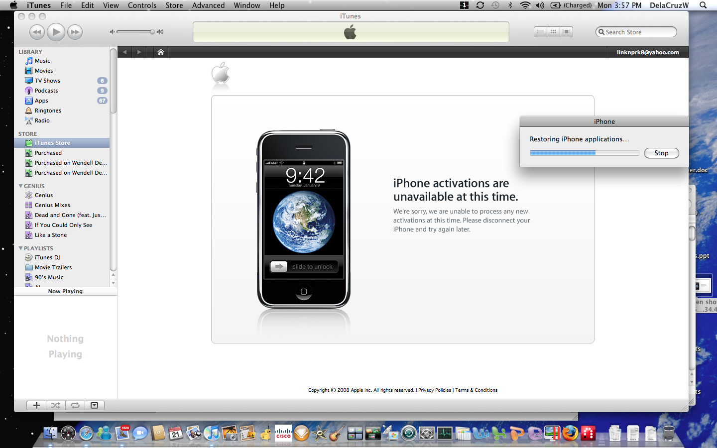Image resolution: width=717 pixels, height=448 pixels.
Task: Open Finder from the Dock
Action: (50, 434)
